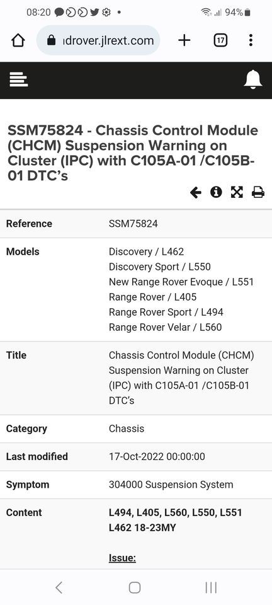Tap the Range Rover Velar / L560 entry
The height and width of the screenshot is (605, 272).
[166, 328]
